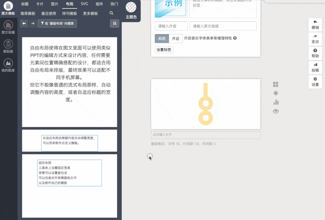Open the 图文收藏 sidebar panel
Image resolution: width=325 pixels, height=220 pixels.
[8, 27]
